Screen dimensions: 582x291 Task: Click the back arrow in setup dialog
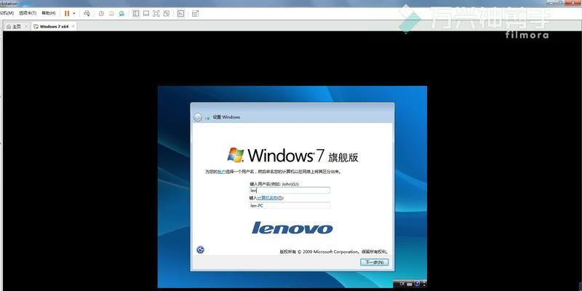pyautogui.click(x=198, y=117)
